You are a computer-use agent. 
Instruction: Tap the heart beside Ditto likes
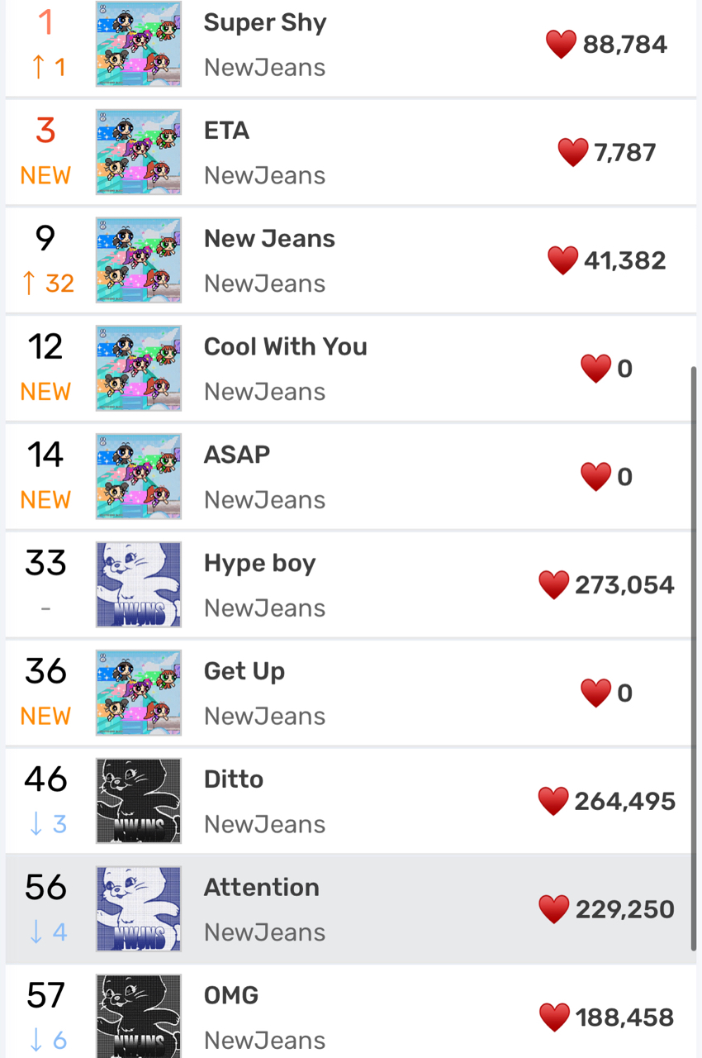pos(553,802)
